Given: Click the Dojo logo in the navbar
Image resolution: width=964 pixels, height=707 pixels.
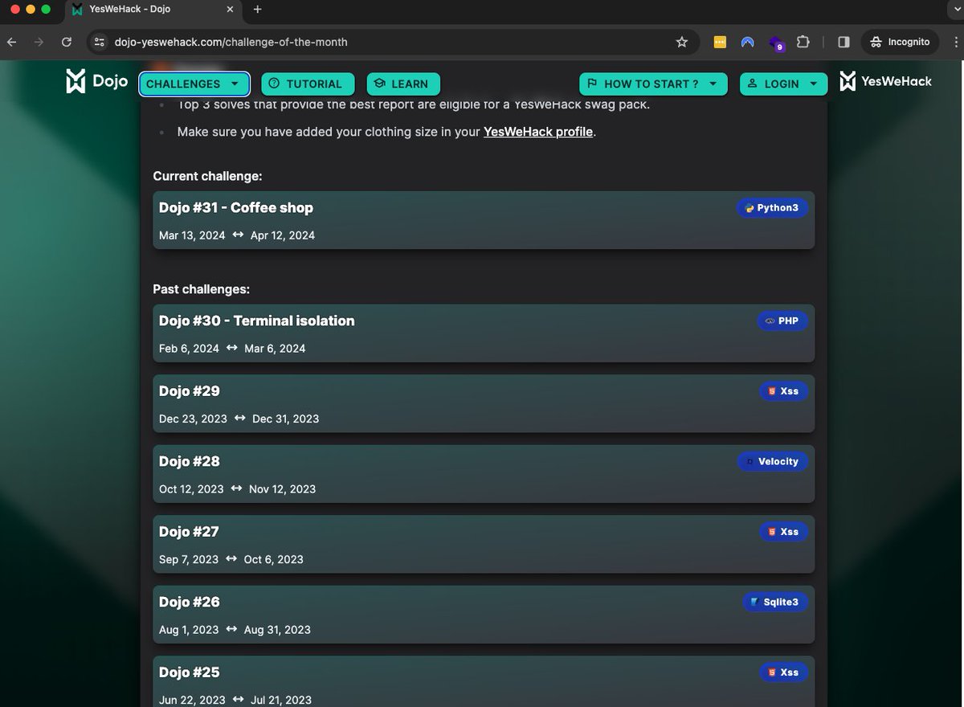Looking at the screenshot, I should pyautogui.click(x=96, y=82).
